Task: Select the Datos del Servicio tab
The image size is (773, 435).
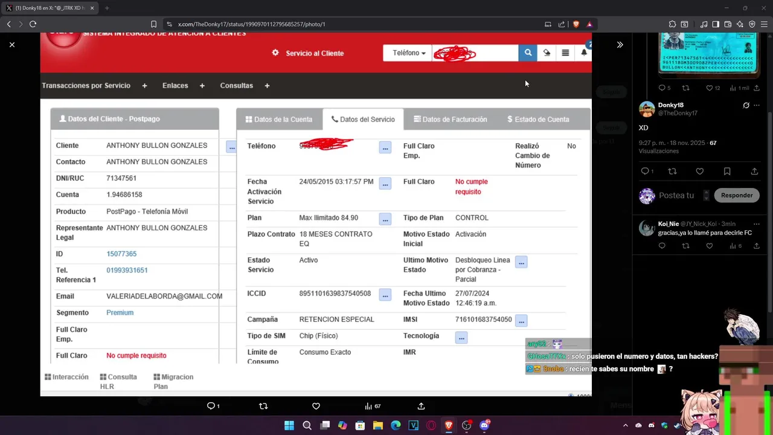Action: [363, 120]
